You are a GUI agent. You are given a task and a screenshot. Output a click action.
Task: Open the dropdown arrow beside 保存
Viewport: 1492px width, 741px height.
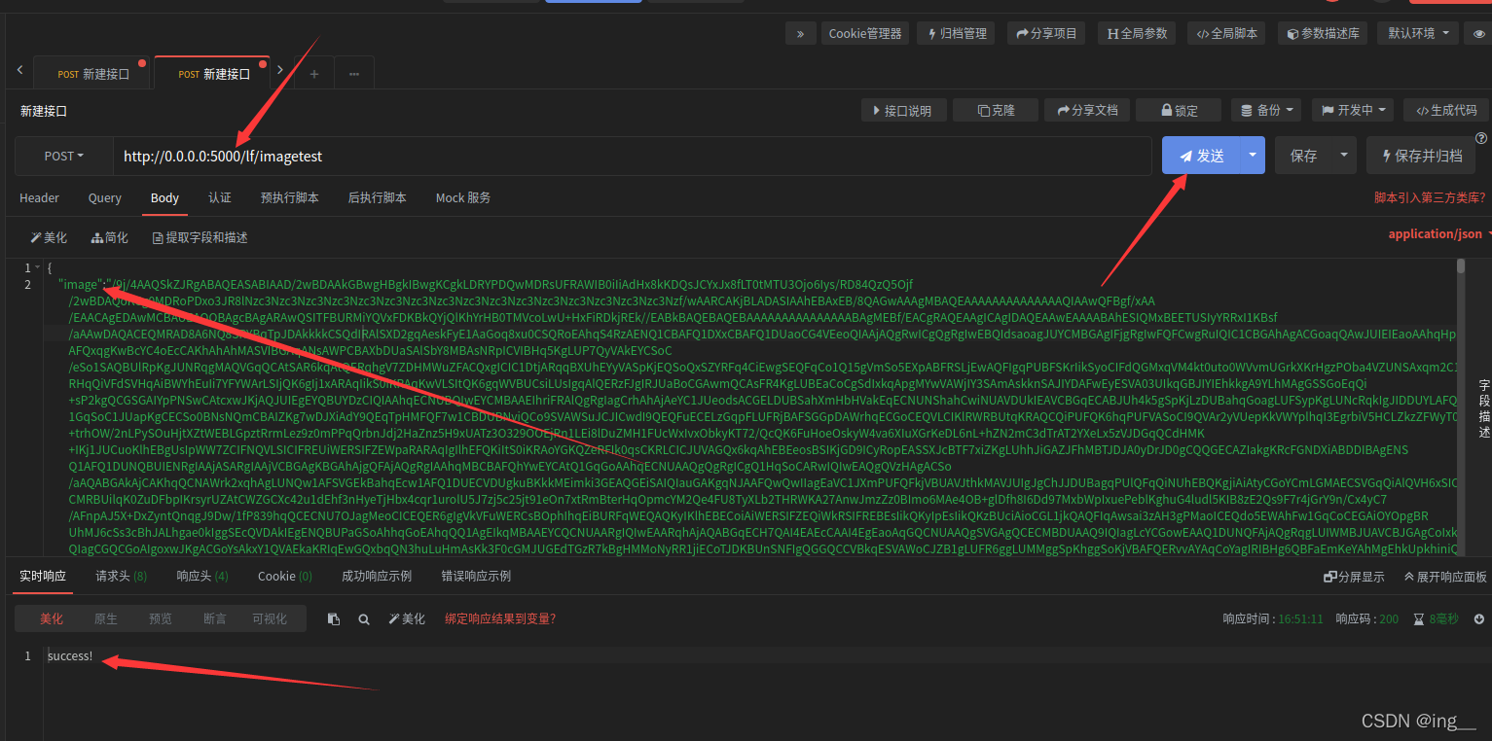[1344, 156]
